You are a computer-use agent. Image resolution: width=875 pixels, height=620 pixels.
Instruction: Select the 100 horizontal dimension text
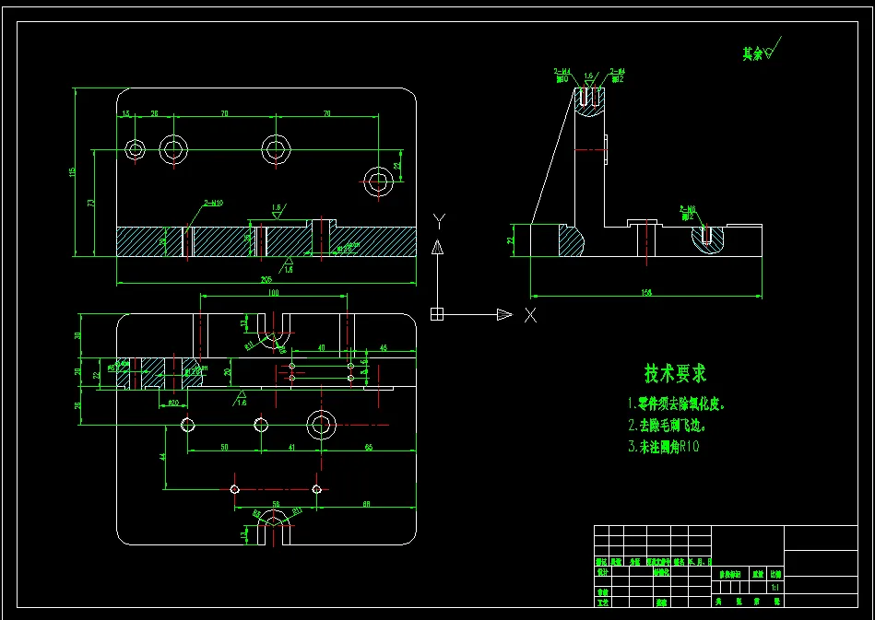(x=274, y=292)
